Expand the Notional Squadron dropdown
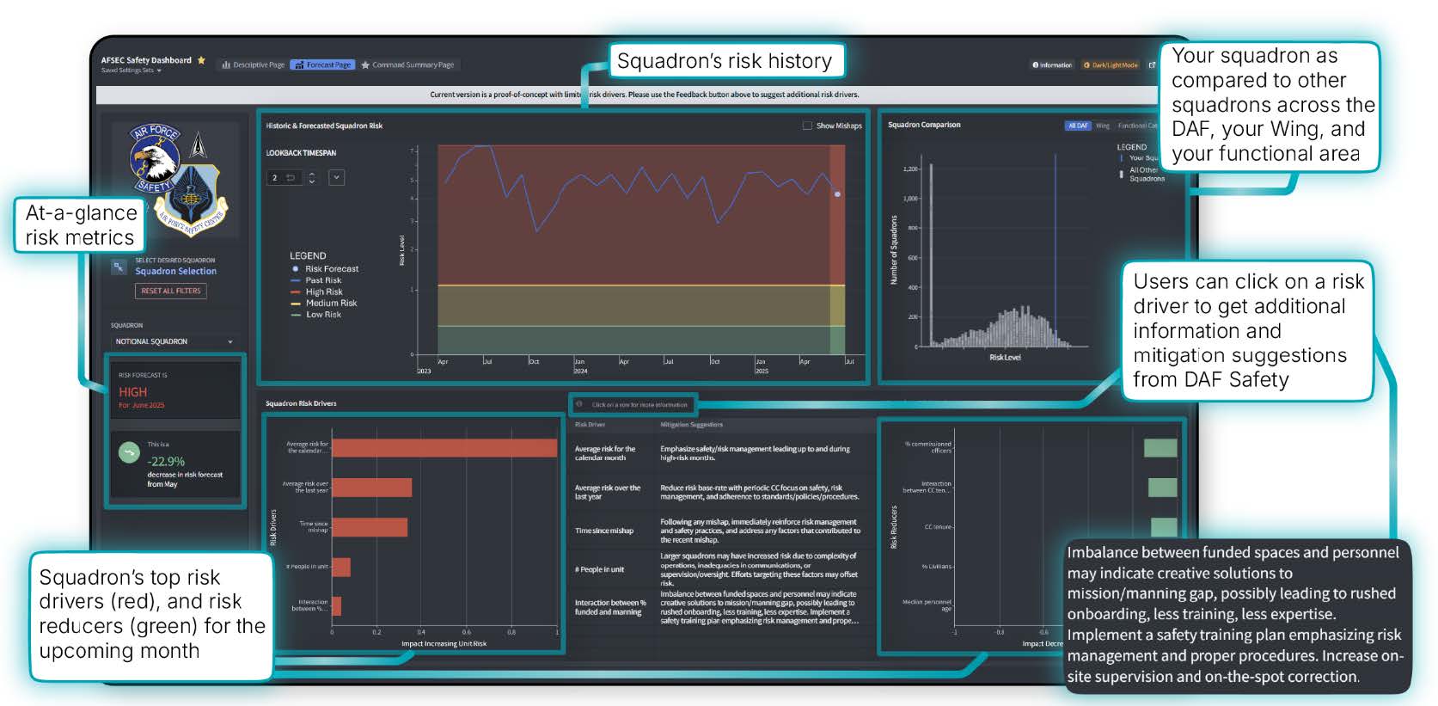1438x706 pixels. (174, 341)
